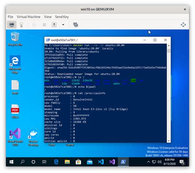Open Visual Studio Code from taskbar
Screen dimensions: 195x173
tap(101, 162)
